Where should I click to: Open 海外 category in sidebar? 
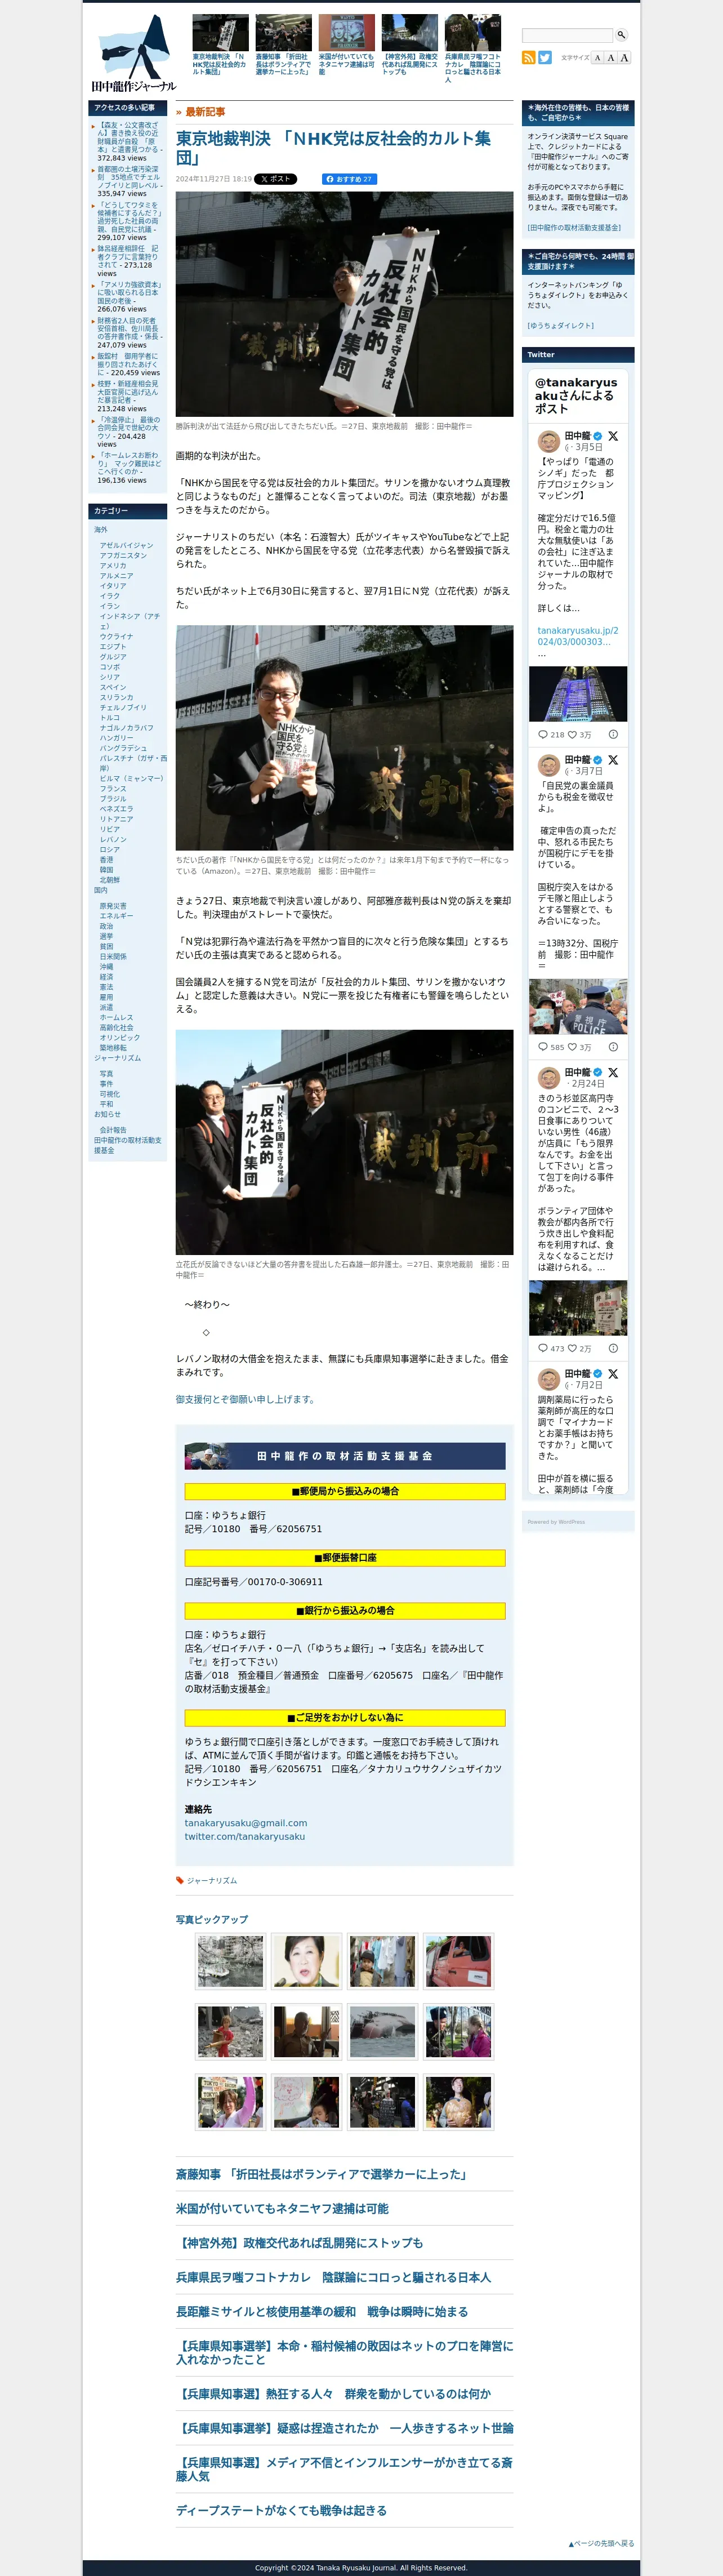point(101,530)
